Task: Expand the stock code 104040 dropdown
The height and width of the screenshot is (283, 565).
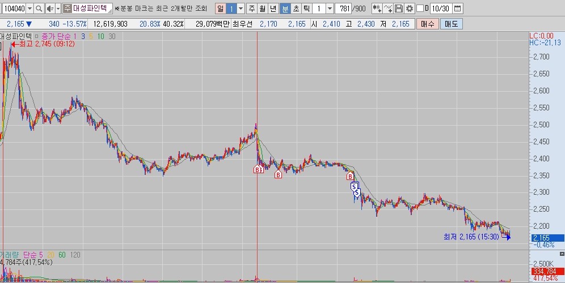Action: click(x=29, y=8)
